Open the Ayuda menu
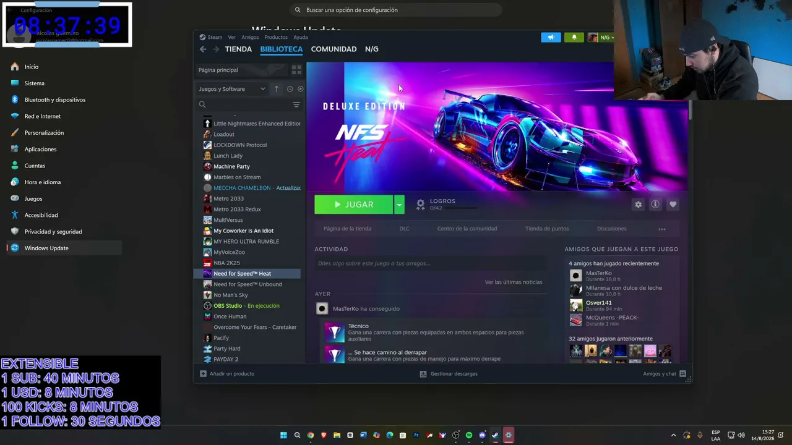Viewport: 792px width, 445px height. click(301, 37)
